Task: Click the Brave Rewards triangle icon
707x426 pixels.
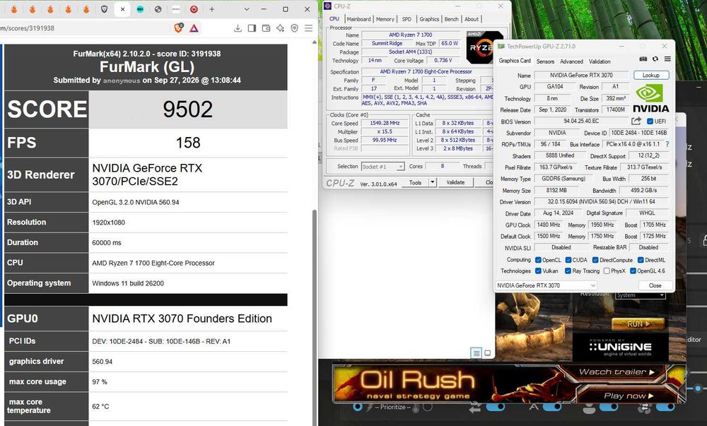Action: (x=194, y=28)
